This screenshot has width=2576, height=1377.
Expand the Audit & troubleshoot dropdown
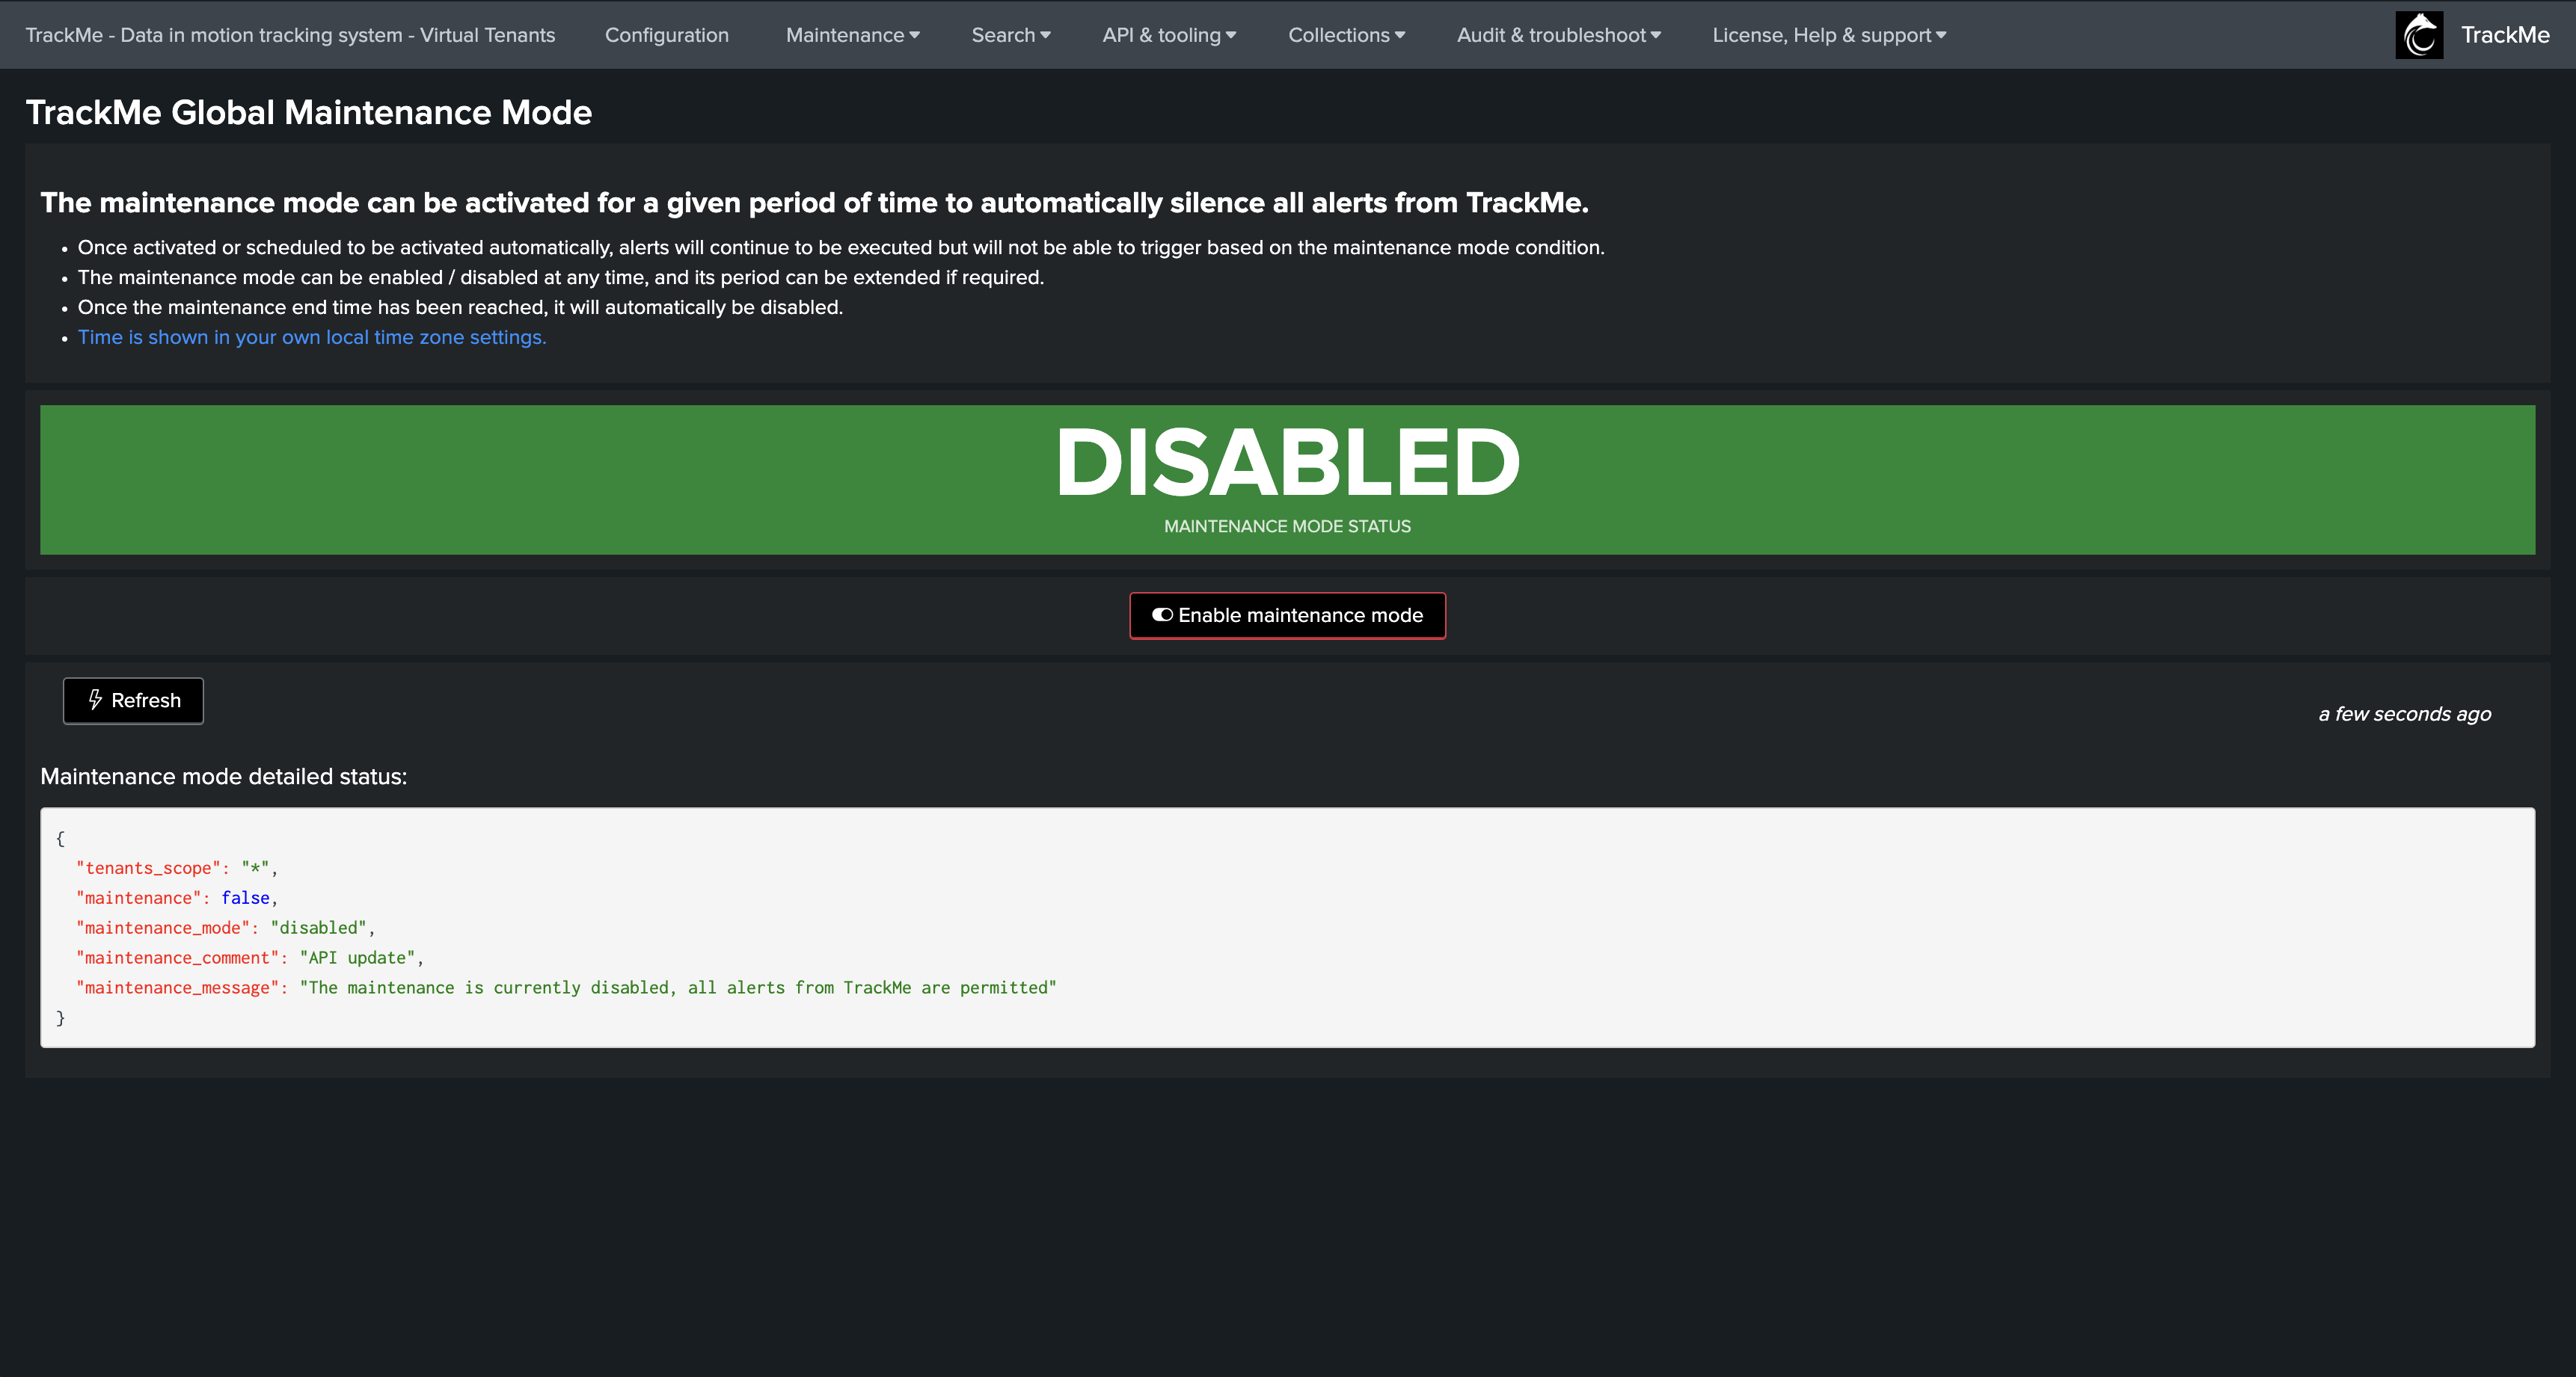(x=1557, y=35)
